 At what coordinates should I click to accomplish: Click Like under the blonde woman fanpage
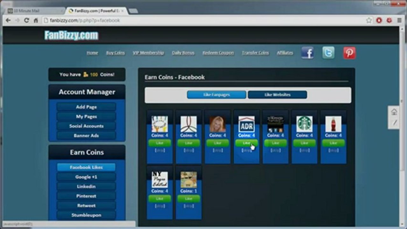pyautogui.click(x=218, y=143)
